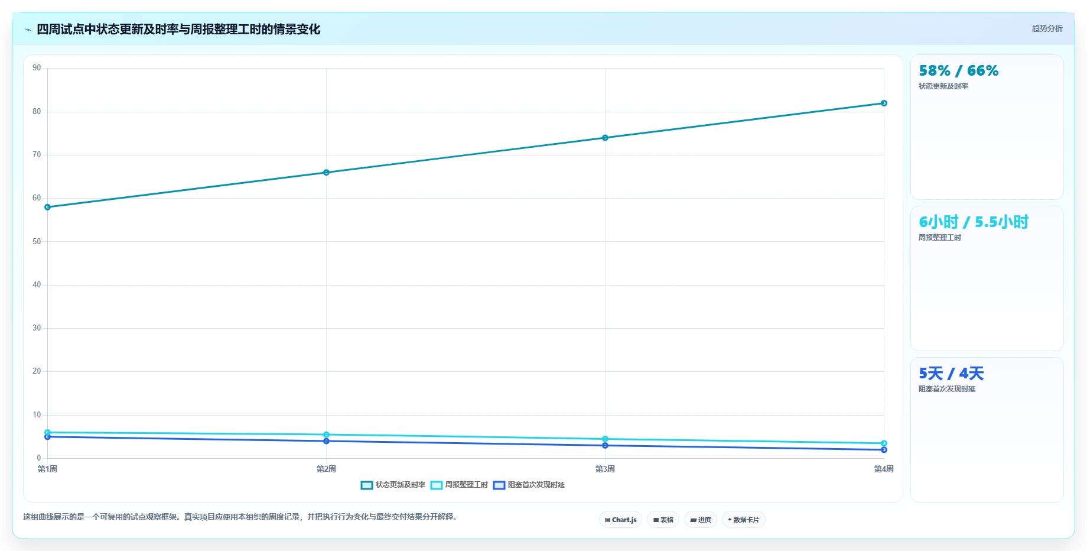
Task: Click the 50 y-axis tick label
Action: (x=37, y=241)
